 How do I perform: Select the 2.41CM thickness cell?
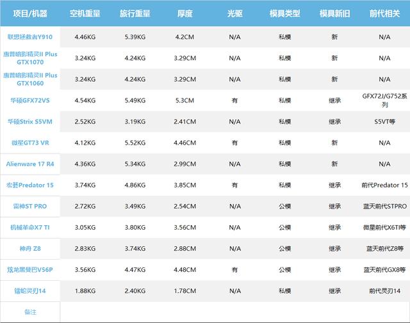coord(185,122)
